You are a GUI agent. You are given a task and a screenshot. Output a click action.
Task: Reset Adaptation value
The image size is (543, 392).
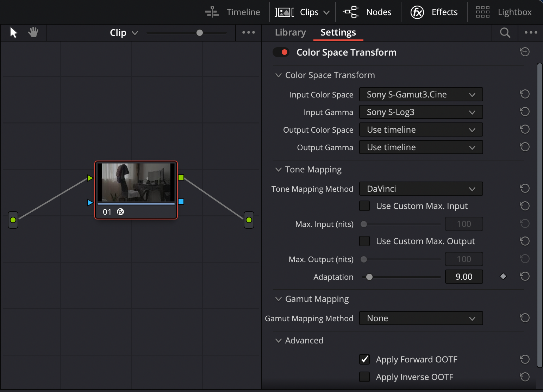(x=525, y=277)
